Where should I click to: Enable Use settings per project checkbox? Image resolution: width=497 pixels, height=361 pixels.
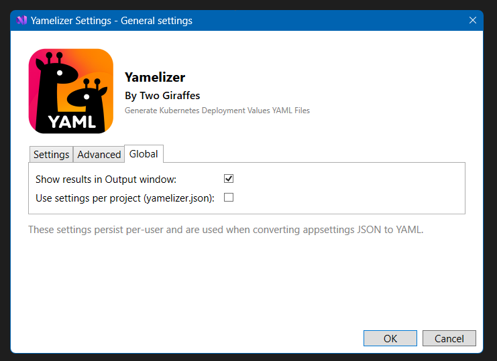(x=229, y=198)
